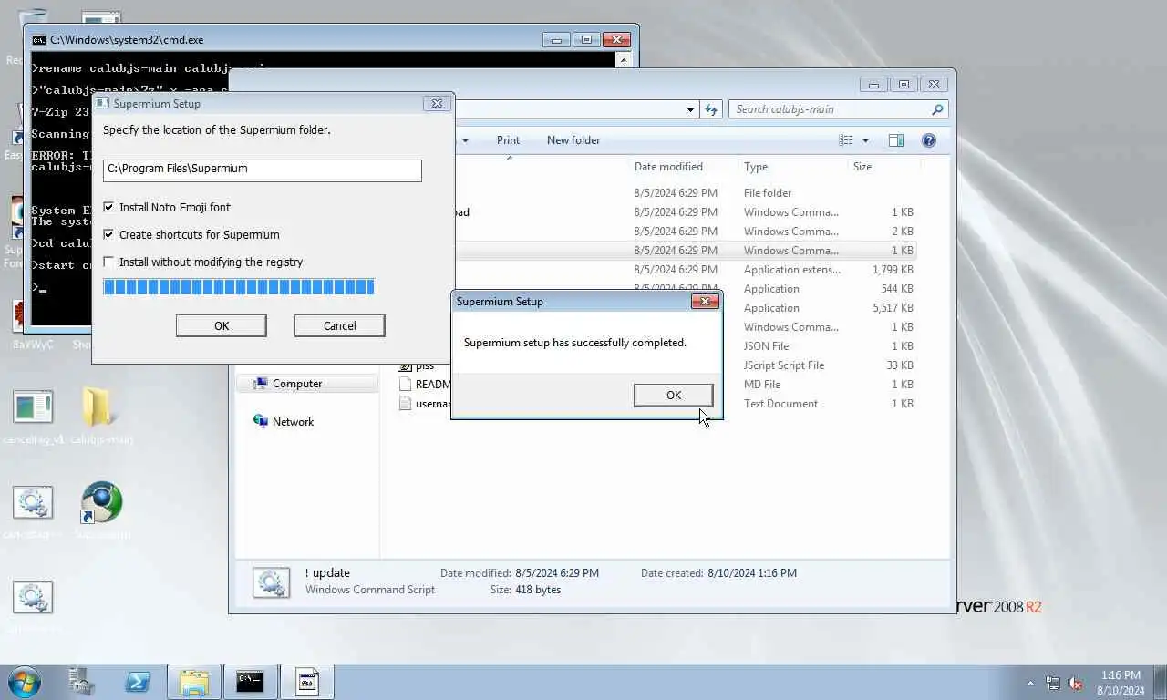Select the calubjs-main folder on the desktop

[100, 417]
